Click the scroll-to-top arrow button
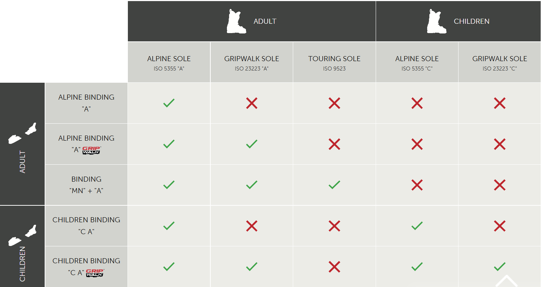541x287 pixels. 506,281
